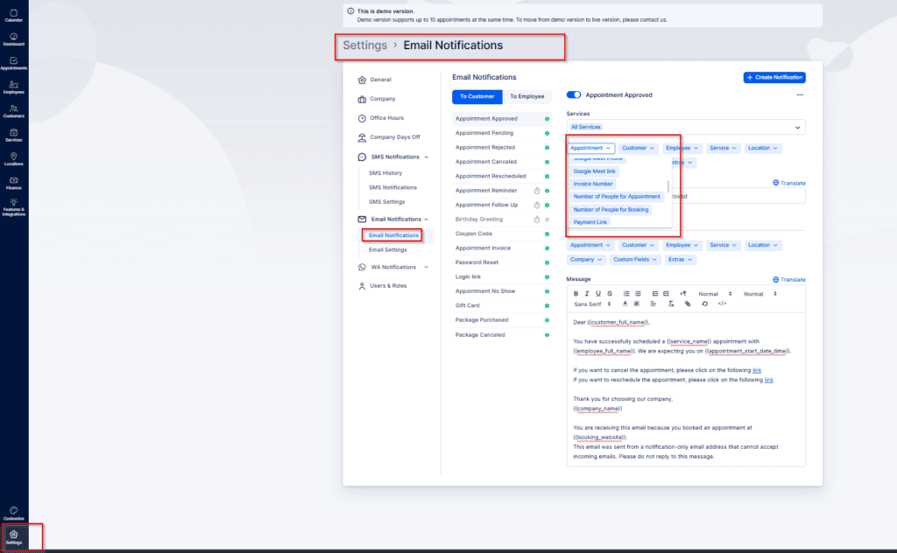Open Services section in sidebar

(x=14, y=136)
